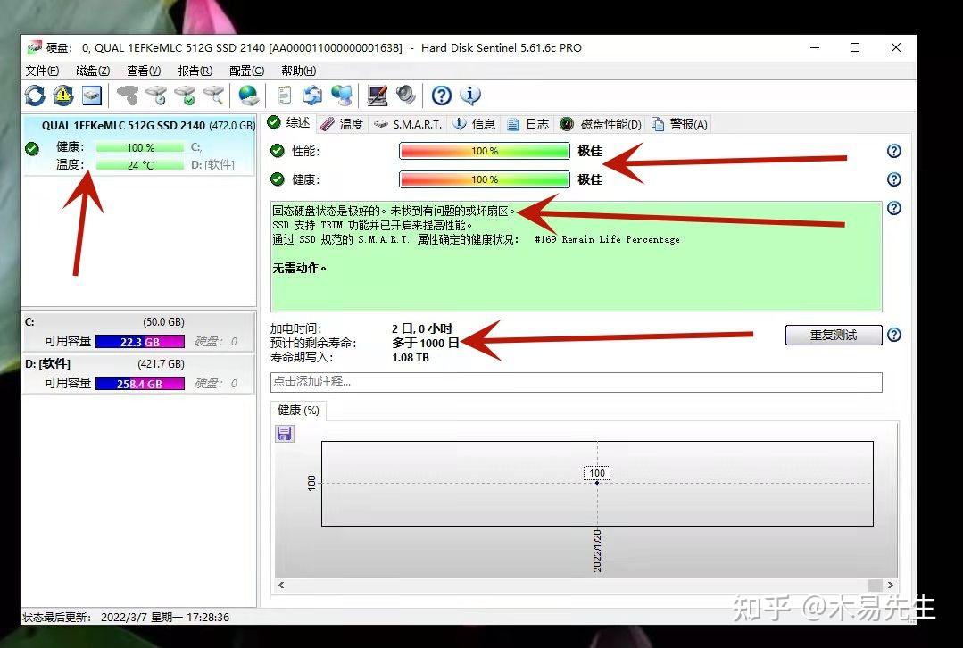Click the 重复测试 button
Viewport: 963px width, 648px height.
tap(833, 335)
